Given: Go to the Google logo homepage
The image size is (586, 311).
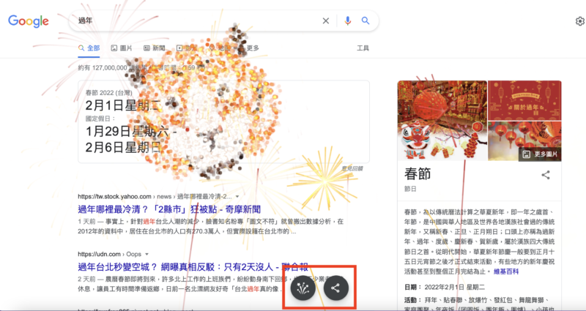Looking at the screenshot, I should click(x=29, y=21).
